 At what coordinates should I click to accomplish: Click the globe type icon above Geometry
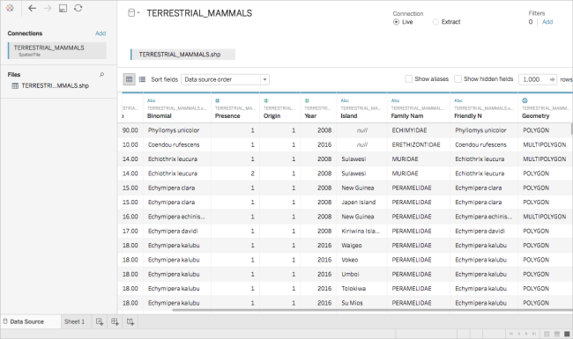click(x=525, y=100)
